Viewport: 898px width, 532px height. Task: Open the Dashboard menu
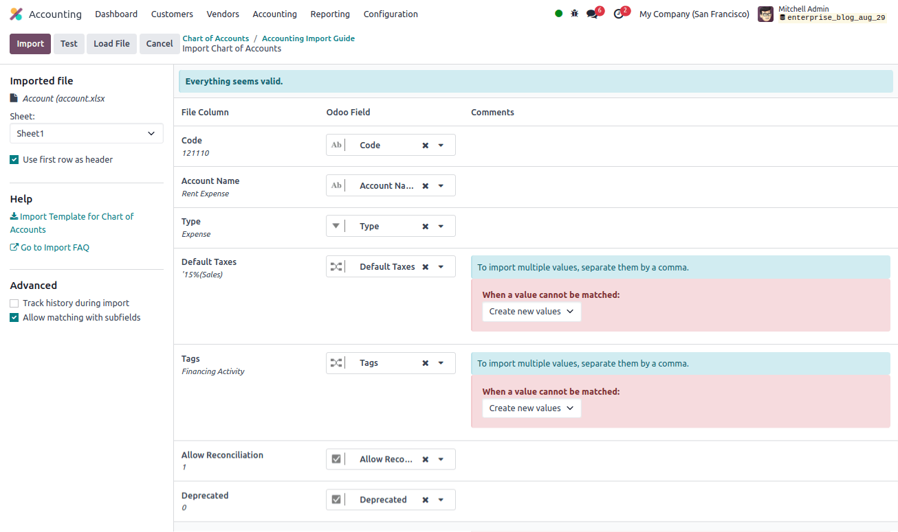point(116,14)
